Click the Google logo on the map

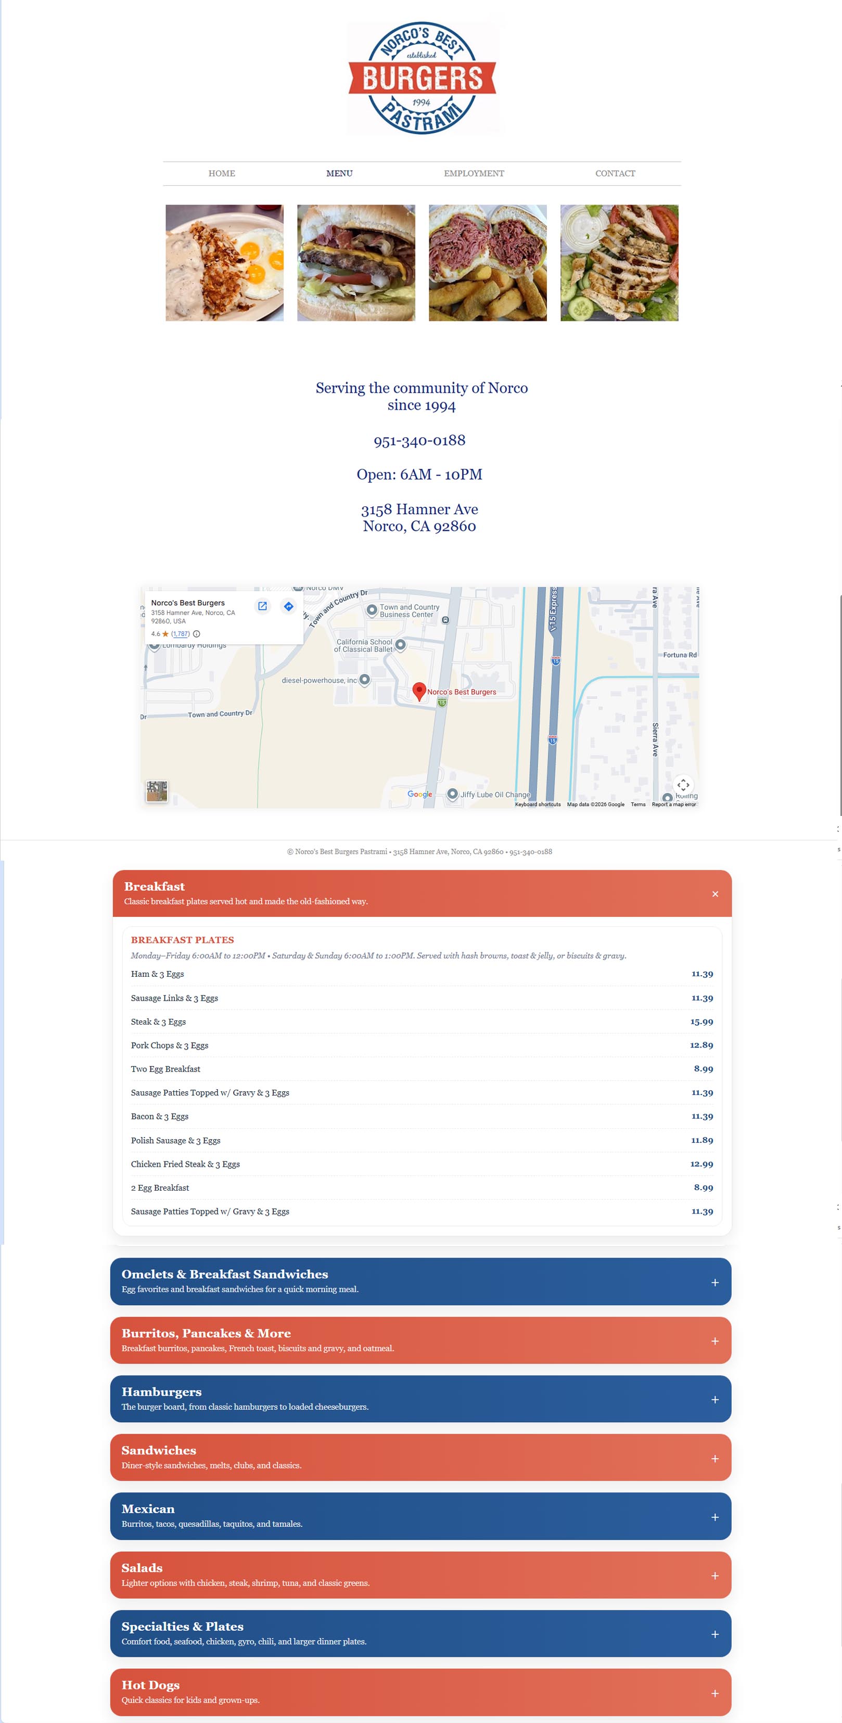coord(420,794)
